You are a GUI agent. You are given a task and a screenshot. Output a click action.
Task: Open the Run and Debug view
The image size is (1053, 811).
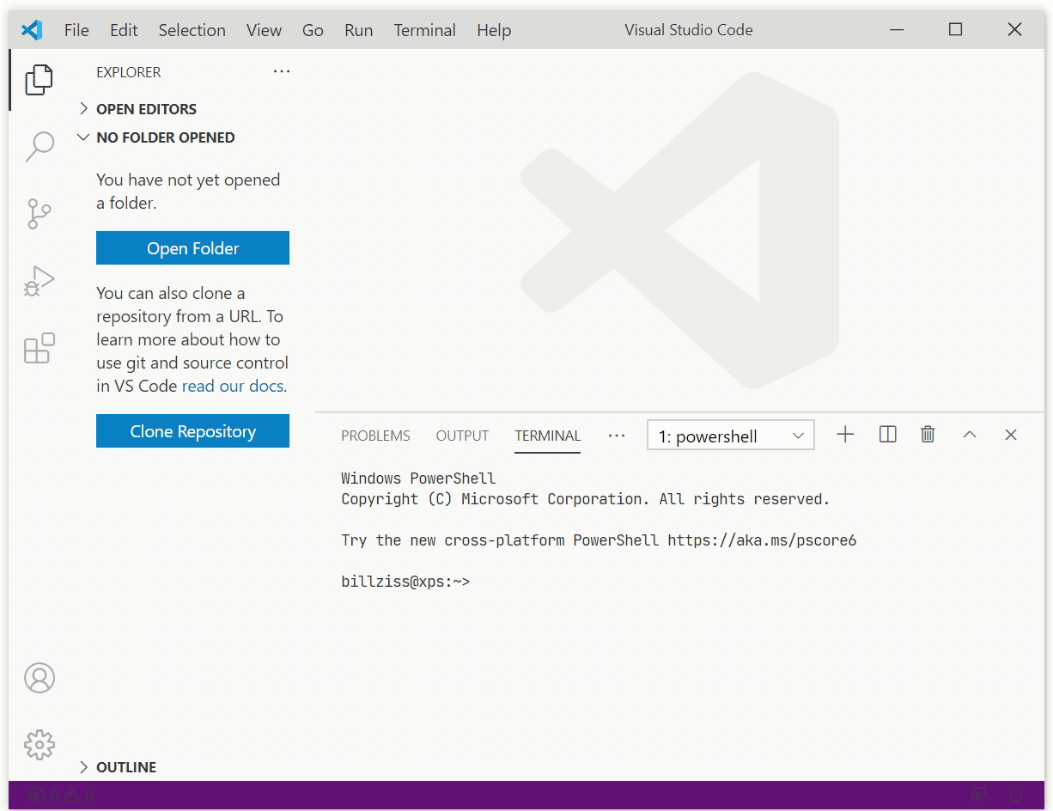pyautogui.click(x=39, y=281)
